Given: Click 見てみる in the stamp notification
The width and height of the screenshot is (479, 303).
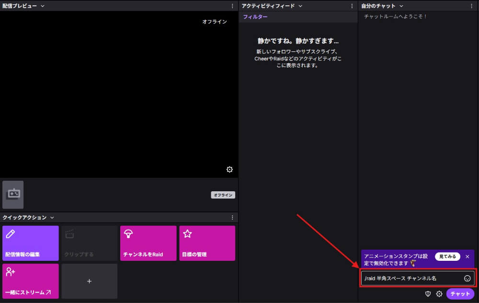Looking at the screenshot, I should (x=446, y=256).
